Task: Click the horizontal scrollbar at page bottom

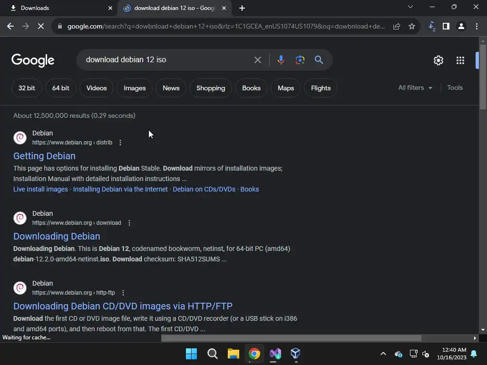Action: (291, 338)
